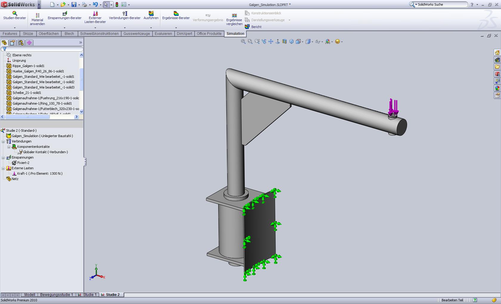Click the Bericht report button
This screenshot has height=304, width=501.
coord(256,27)
